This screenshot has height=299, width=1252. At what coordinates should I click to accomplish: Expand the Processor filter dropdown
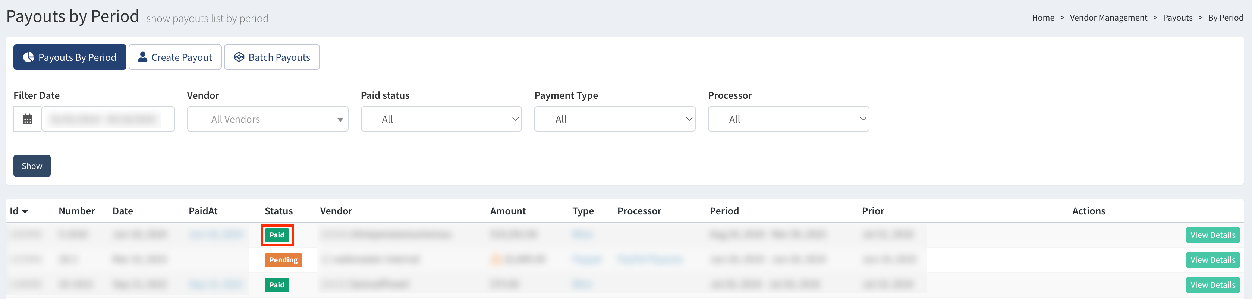788,119
